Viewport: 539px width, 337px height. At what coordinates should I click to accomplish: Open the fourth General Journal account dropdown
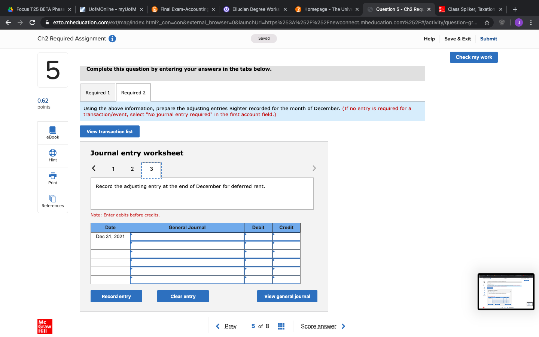(x=187, y=262)
